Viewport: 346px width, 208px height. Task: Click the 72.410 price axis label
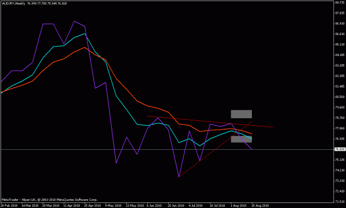(x=340, y=191)
